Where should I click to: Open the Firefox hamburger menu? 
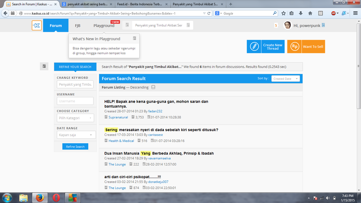(x=355, y=13)
